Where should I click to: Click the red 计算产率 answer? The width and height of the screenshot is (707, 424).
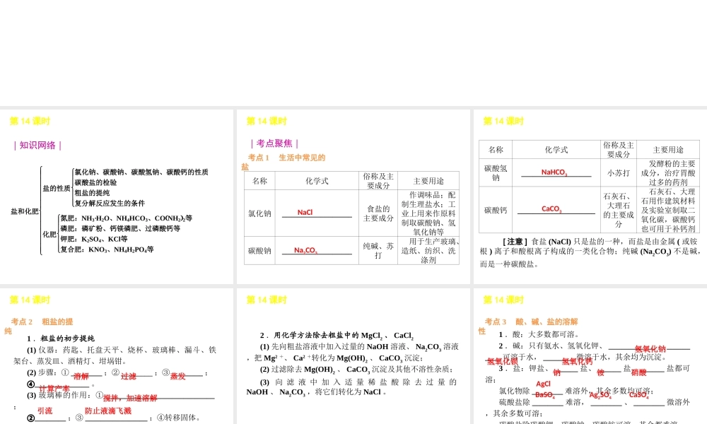pyautogui.click(x=54, y=389)
